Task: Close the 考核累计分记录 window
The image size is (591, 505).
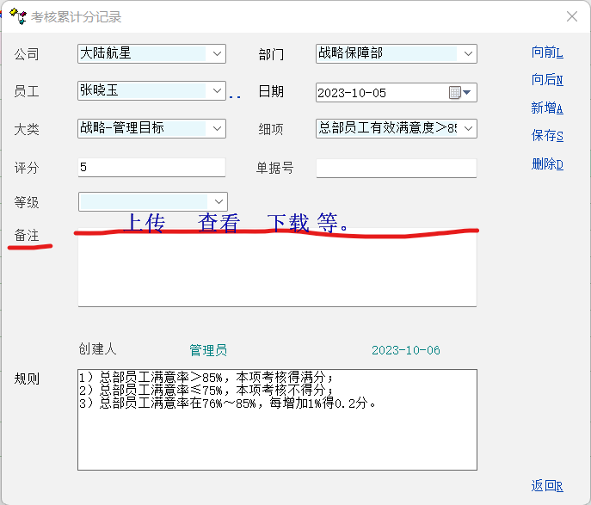Action: click(571, 16)
